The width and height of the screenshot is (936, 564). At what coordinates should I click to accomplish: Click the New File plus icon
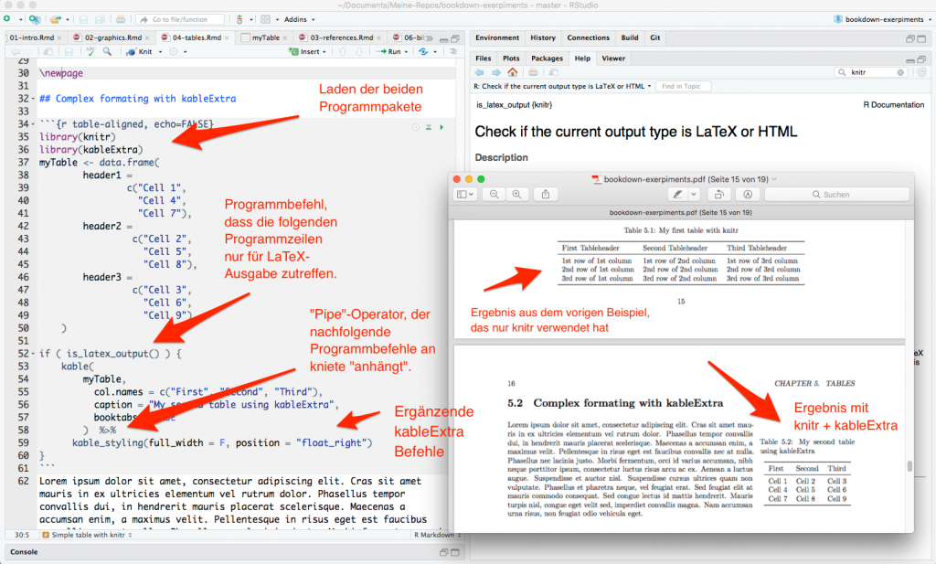7,19
